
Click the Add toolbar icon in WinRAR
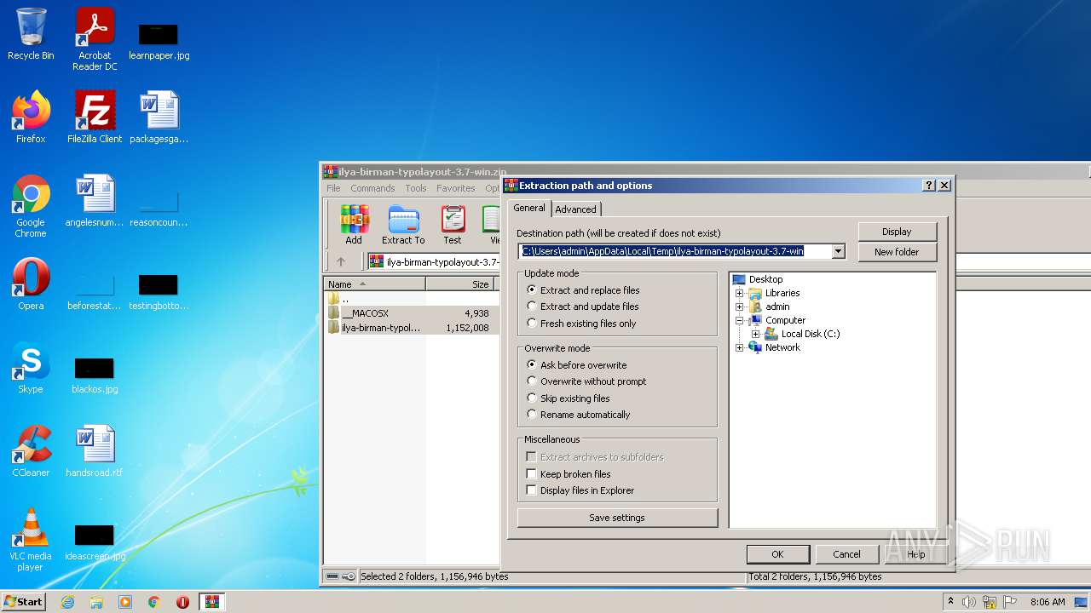click(x=354, y=225)
